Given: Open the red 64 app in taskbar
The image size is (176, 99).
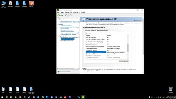Looking at the screenshot, I should (x=65, y=97).
